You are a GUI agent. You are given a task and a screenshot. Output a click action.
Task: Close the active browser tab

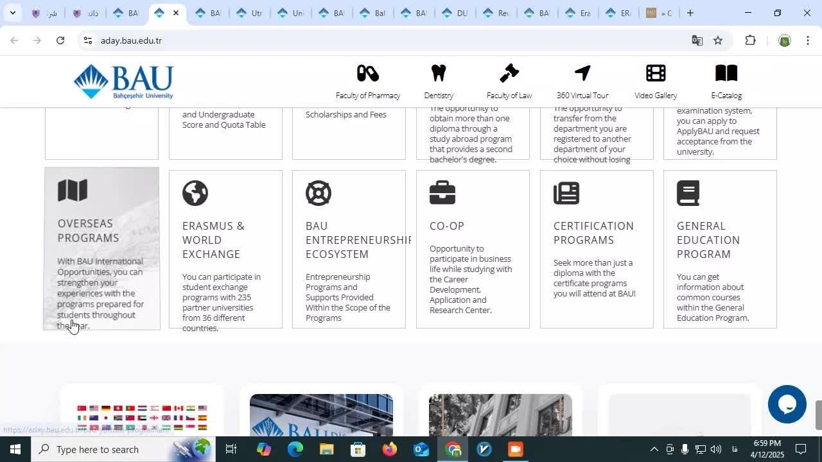(x=176, y=13)
